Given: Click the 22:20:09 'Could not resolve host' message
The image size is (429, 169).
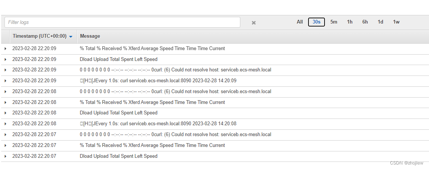Looking at the screenshot, I should tap(175, 70).
